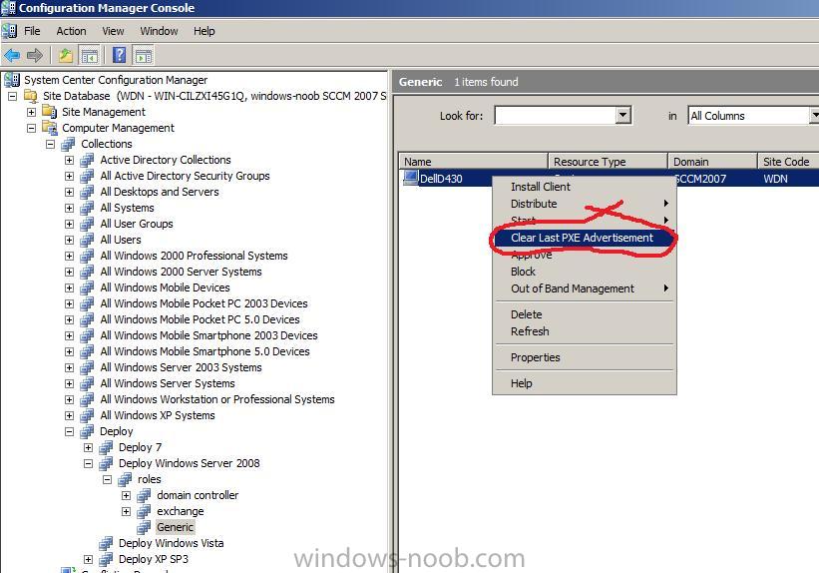The height and width of the screenshot is (573, 819).
Task: Click the All Systems collection icon
Action: (x=87, y=208)
